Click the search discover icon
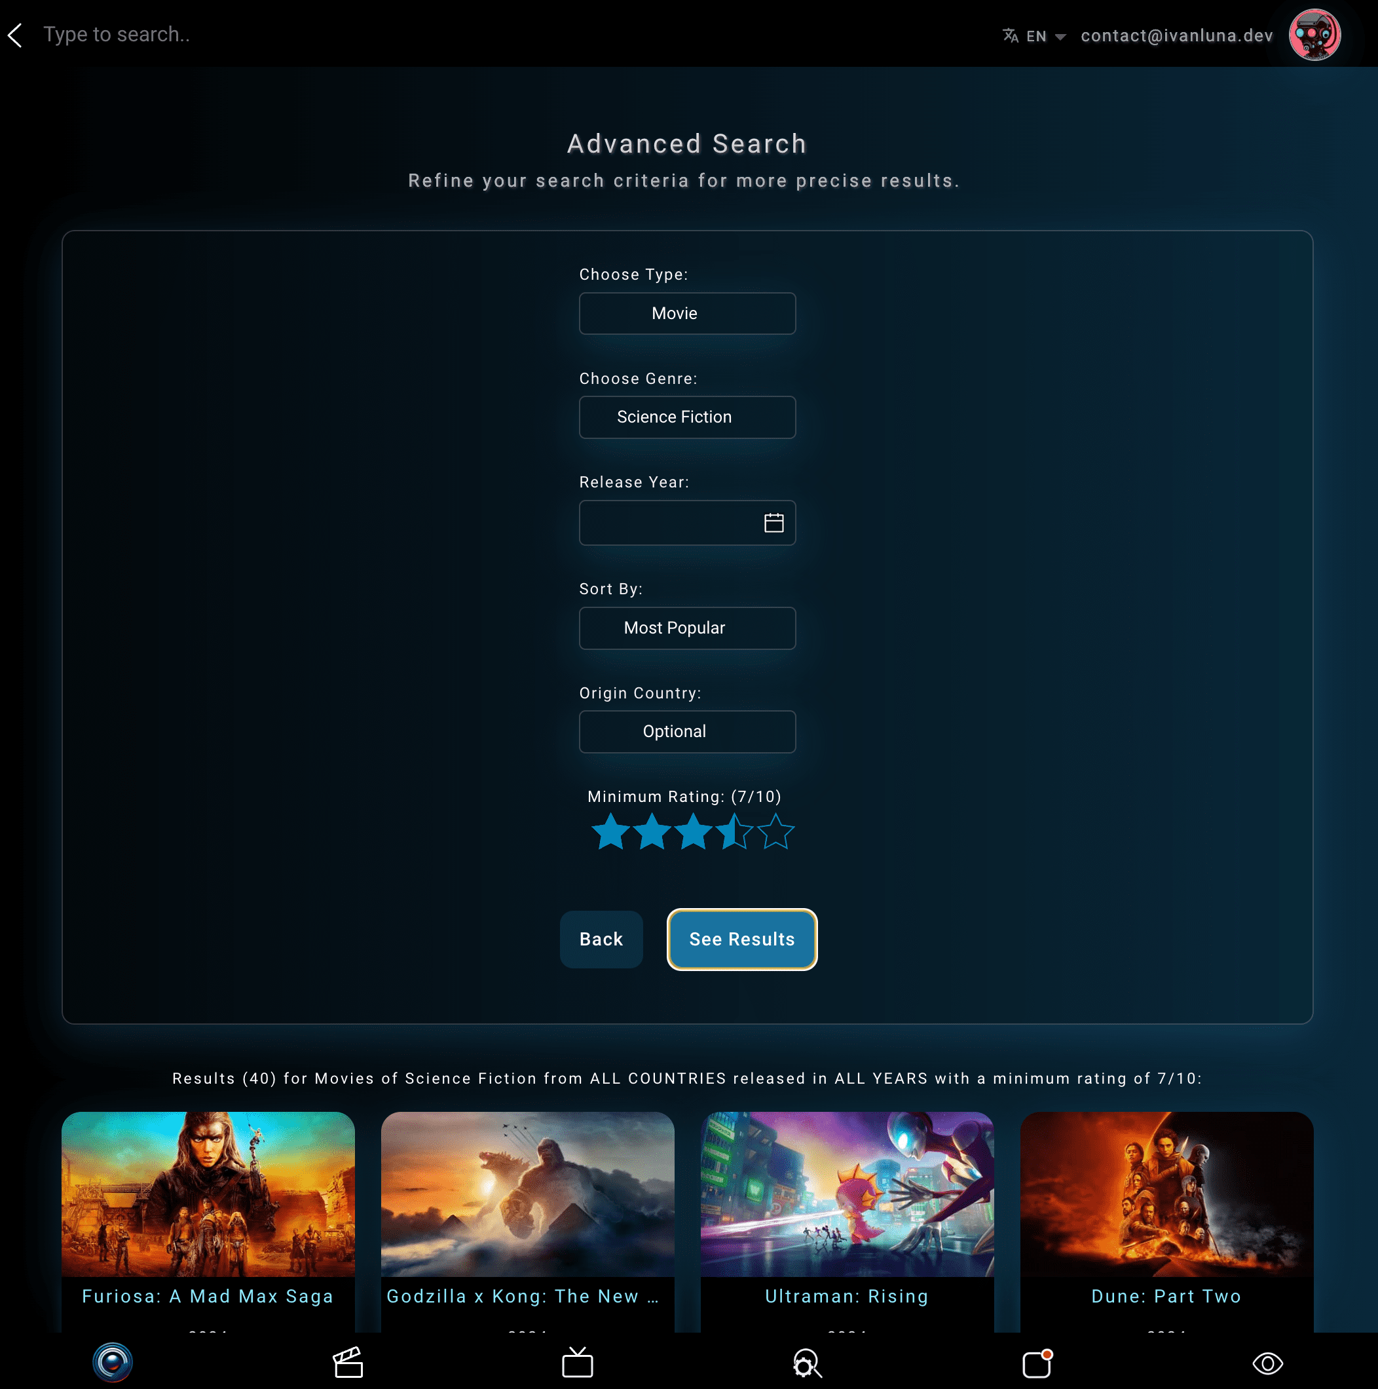This screenshot has width=1378, height=1389. point(809,1363)
